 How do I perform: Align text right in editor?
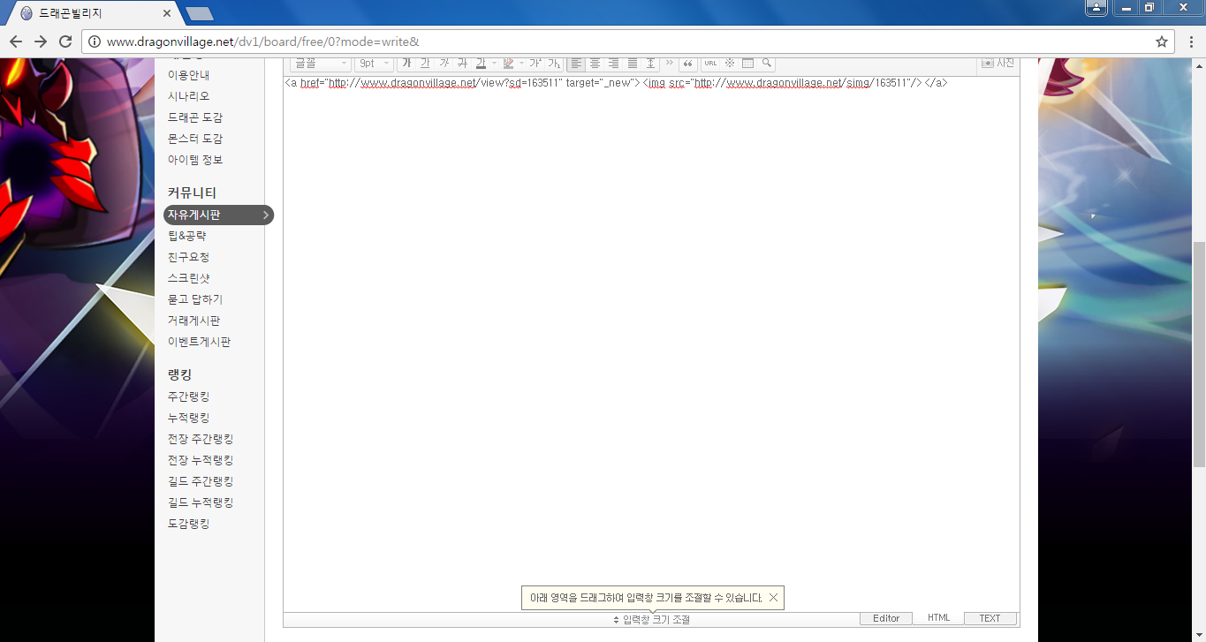click(x=613, y=63)
